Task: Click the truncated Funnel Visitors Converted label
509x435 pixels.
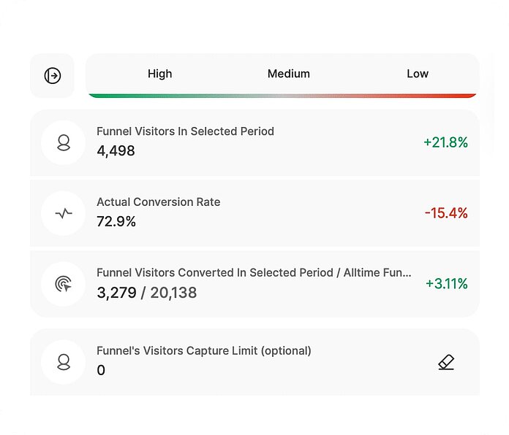Action: click(x=254, y=272)
